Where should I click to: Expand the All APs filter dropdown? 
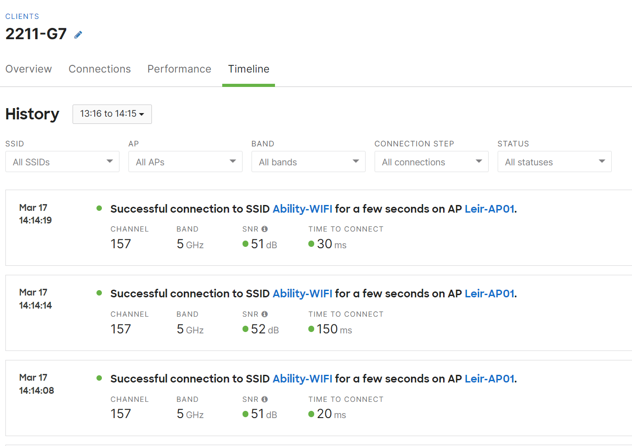click(x=185, y=162)
